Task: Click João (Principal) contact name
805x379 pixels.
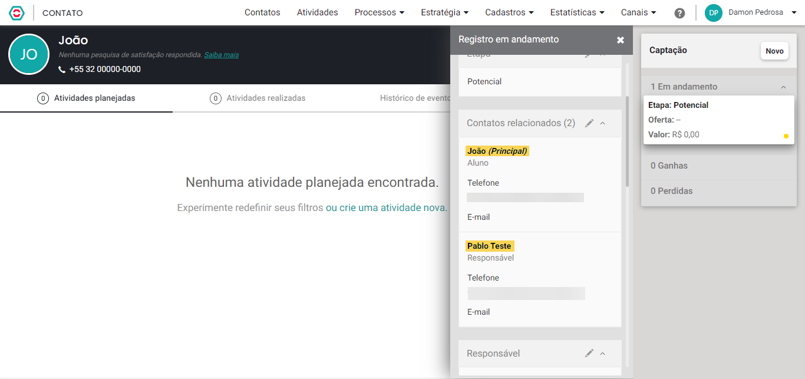Action: 497,151
